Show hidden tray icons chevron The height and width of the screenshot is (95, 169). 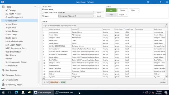143,93
